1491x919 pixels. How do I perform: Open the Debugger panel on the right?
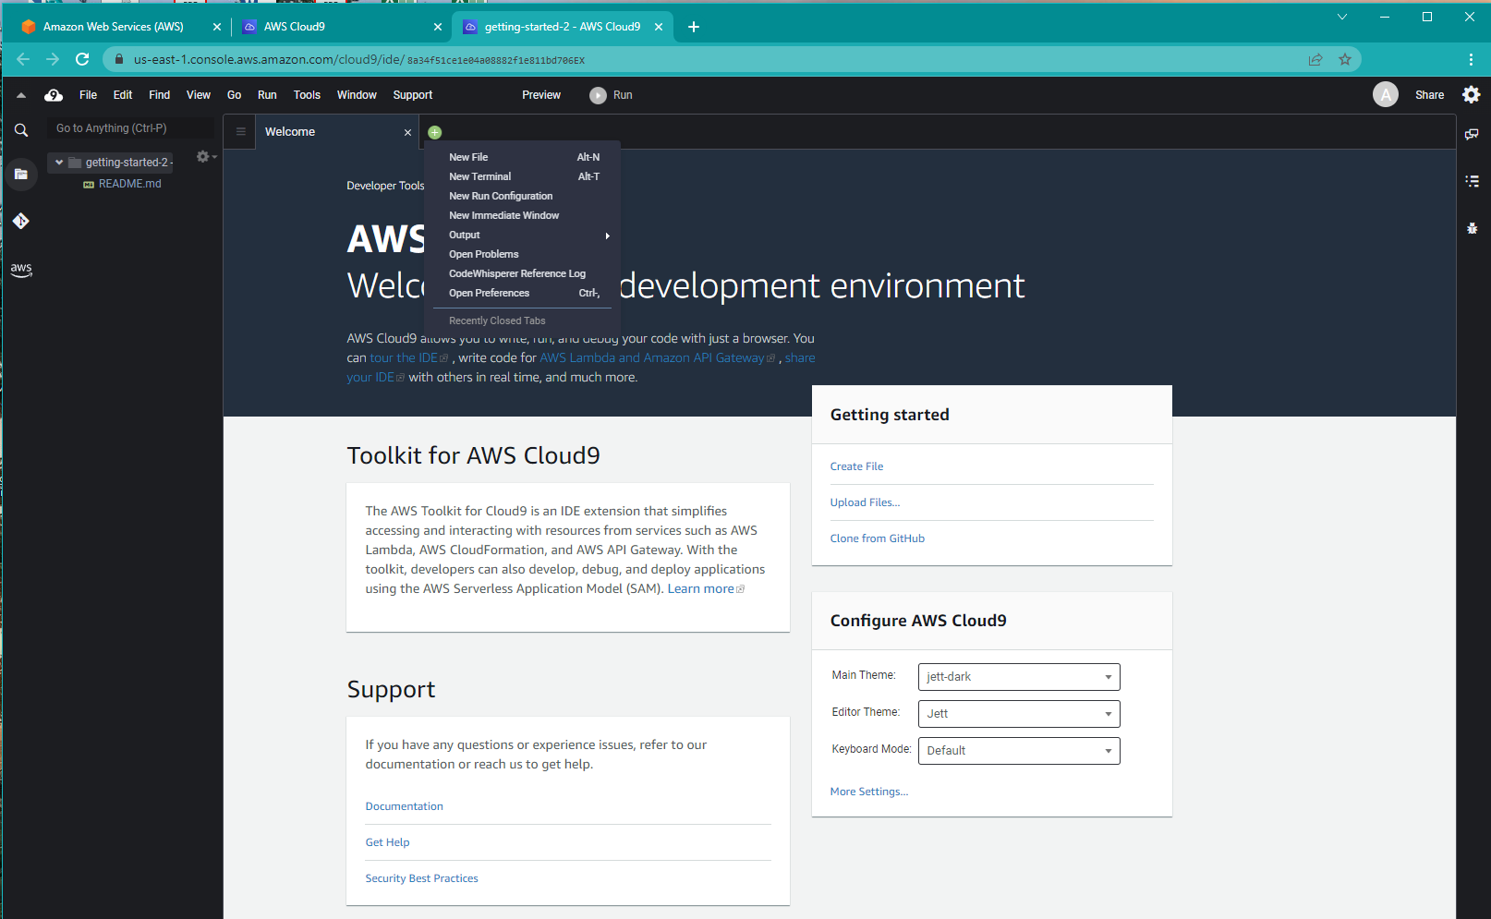pyautogui.click(x=1471, y=227)
